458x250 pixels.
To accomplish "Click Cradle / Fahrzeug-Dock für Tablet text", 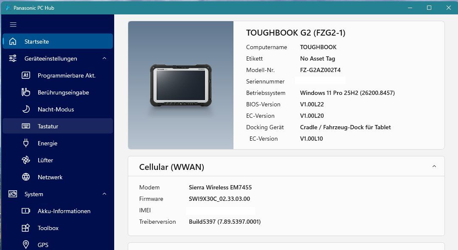I will coord(345,127).
